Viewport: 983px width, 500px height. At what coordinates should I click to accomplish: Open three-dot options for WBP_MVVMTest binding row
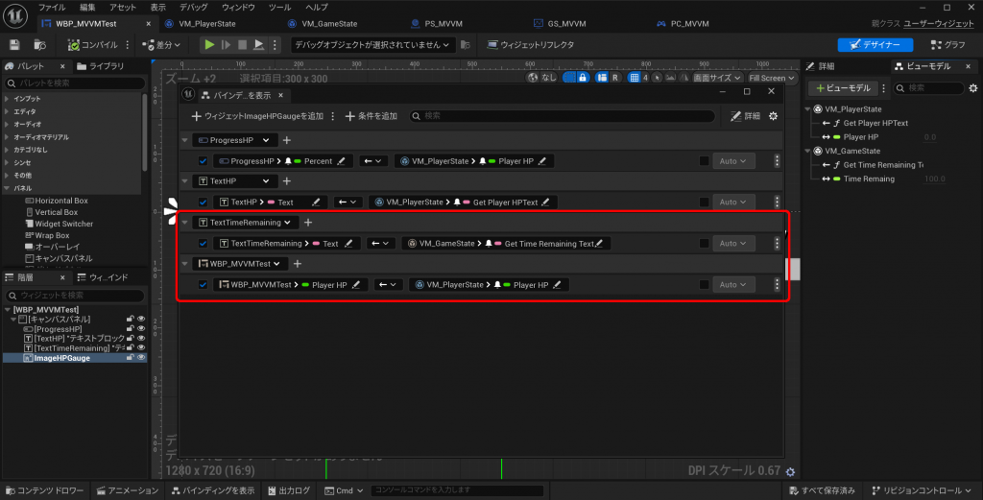777,285
